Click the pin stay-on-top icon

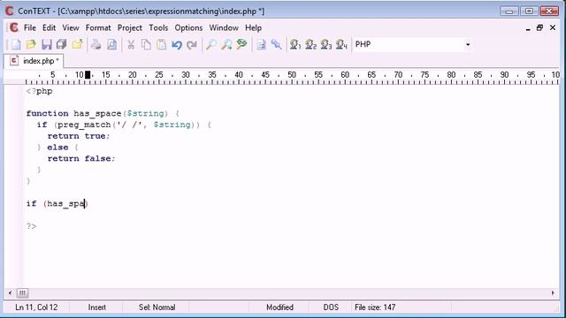(276, 44)
